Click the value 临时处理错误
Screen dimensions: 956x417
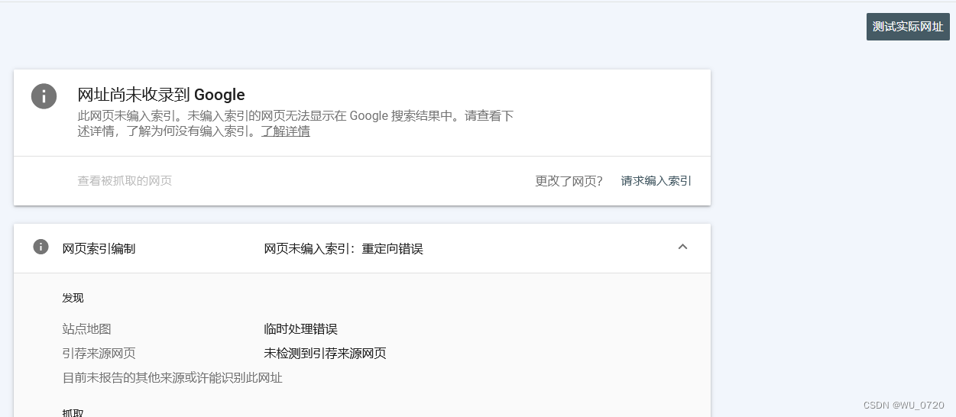coord(300,329)
